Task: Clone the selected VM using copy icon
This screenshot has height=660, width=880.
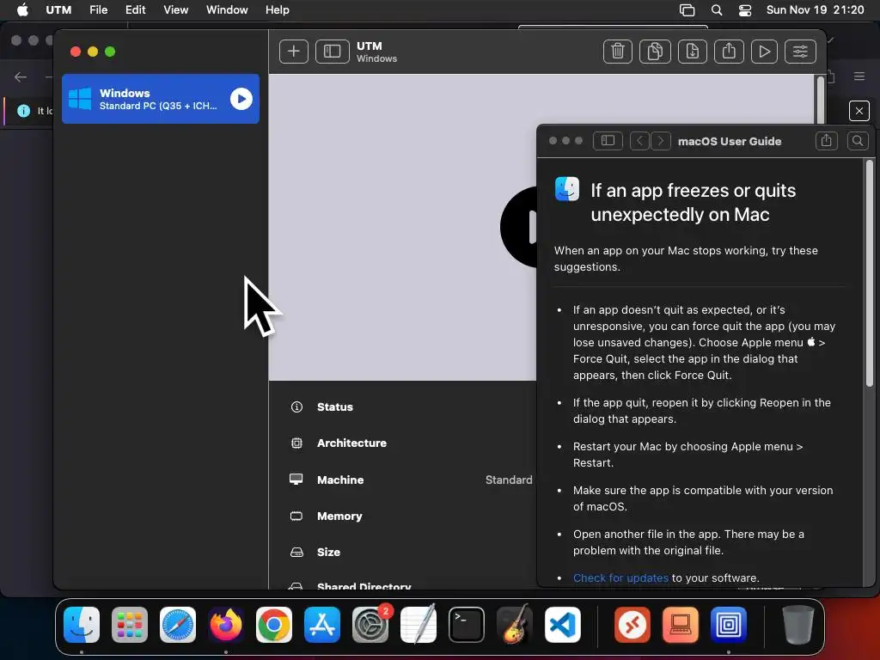Action: tap(655, 52)
